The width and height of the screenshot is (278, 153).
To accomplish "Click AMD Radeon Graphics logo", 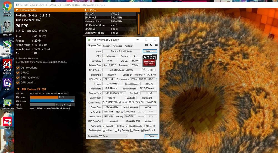I will point(150,61).
